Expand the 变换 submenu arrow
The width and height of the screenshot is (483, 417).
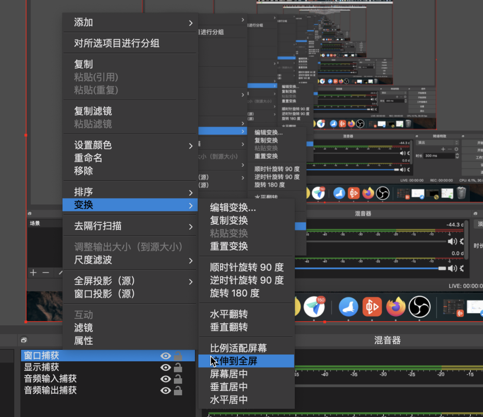click(x=191, y=204)
